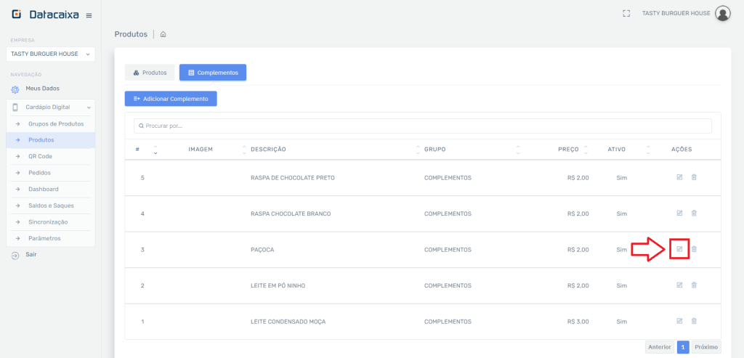Screen dimensions: 744x358
Task: Sort the table by PREÇO column
Action: [568, 150]
